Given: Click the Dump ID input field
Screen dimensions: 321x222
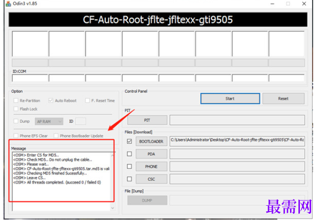Looking at the screenshot, I should [x=81, y=122].
